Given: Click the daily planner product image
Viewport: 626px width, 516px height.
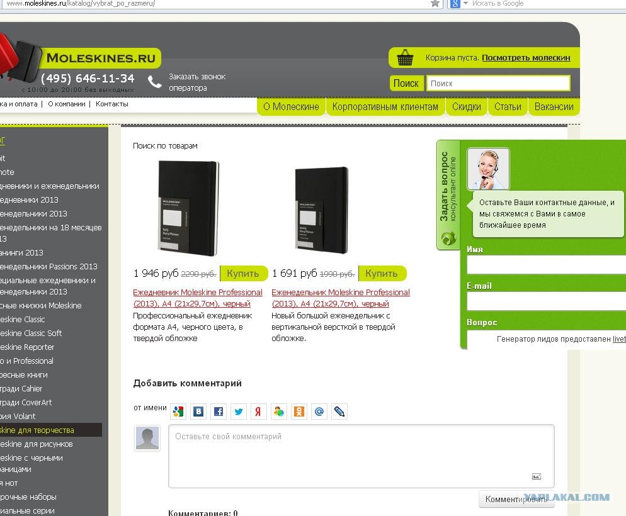Looking at the screenshot, I should point(188,208).
